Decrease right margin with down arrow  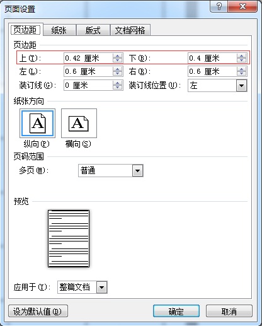[242, 74]
